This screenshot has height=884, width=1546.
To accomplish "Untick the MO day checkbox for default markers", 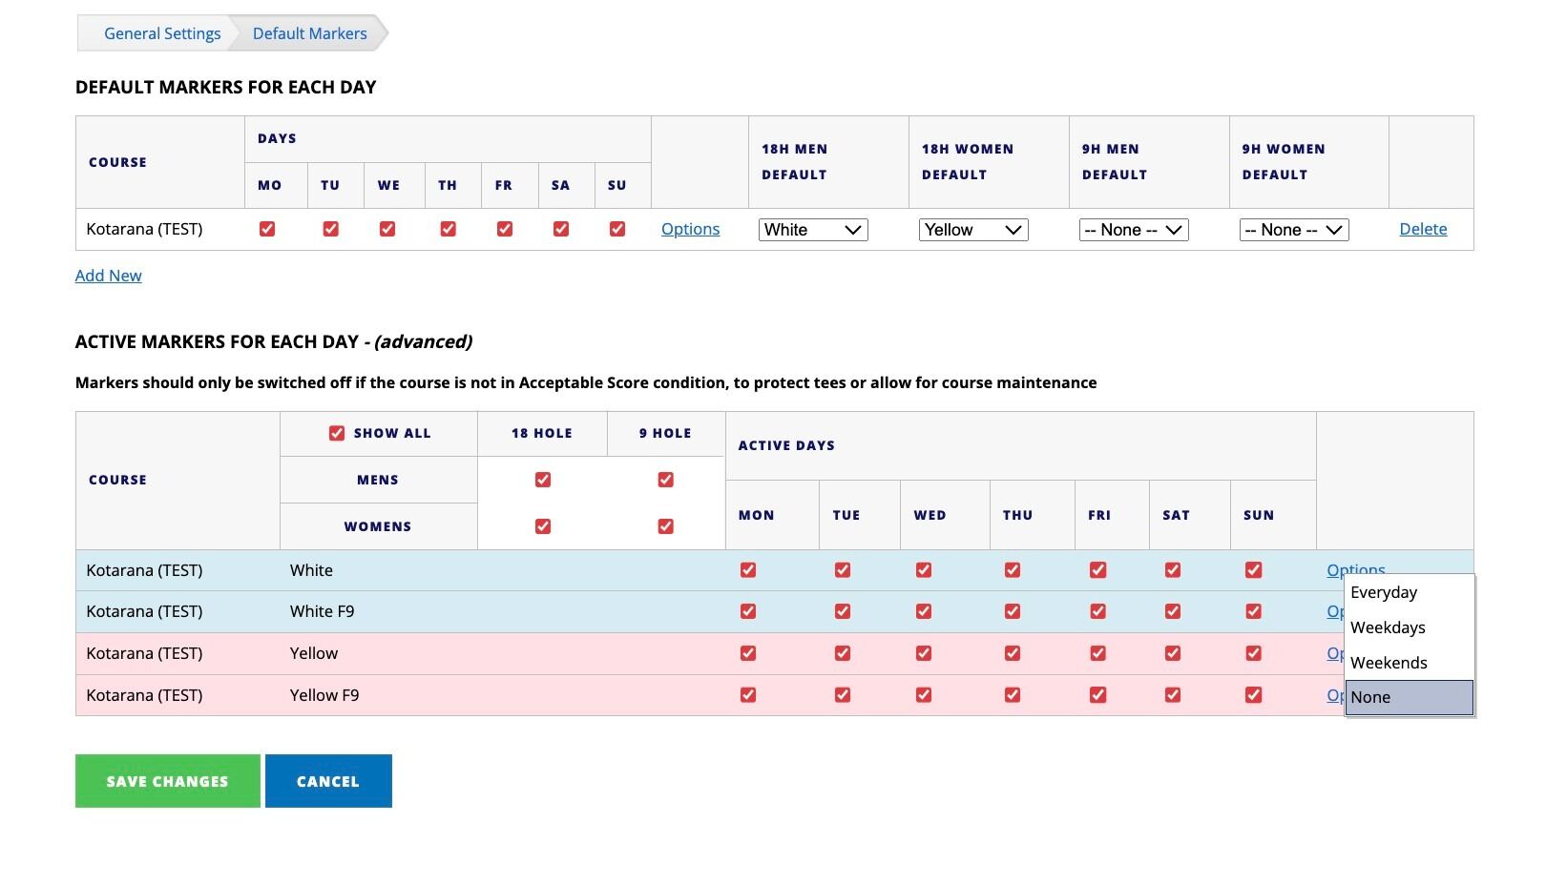I will tap(267, 229).
